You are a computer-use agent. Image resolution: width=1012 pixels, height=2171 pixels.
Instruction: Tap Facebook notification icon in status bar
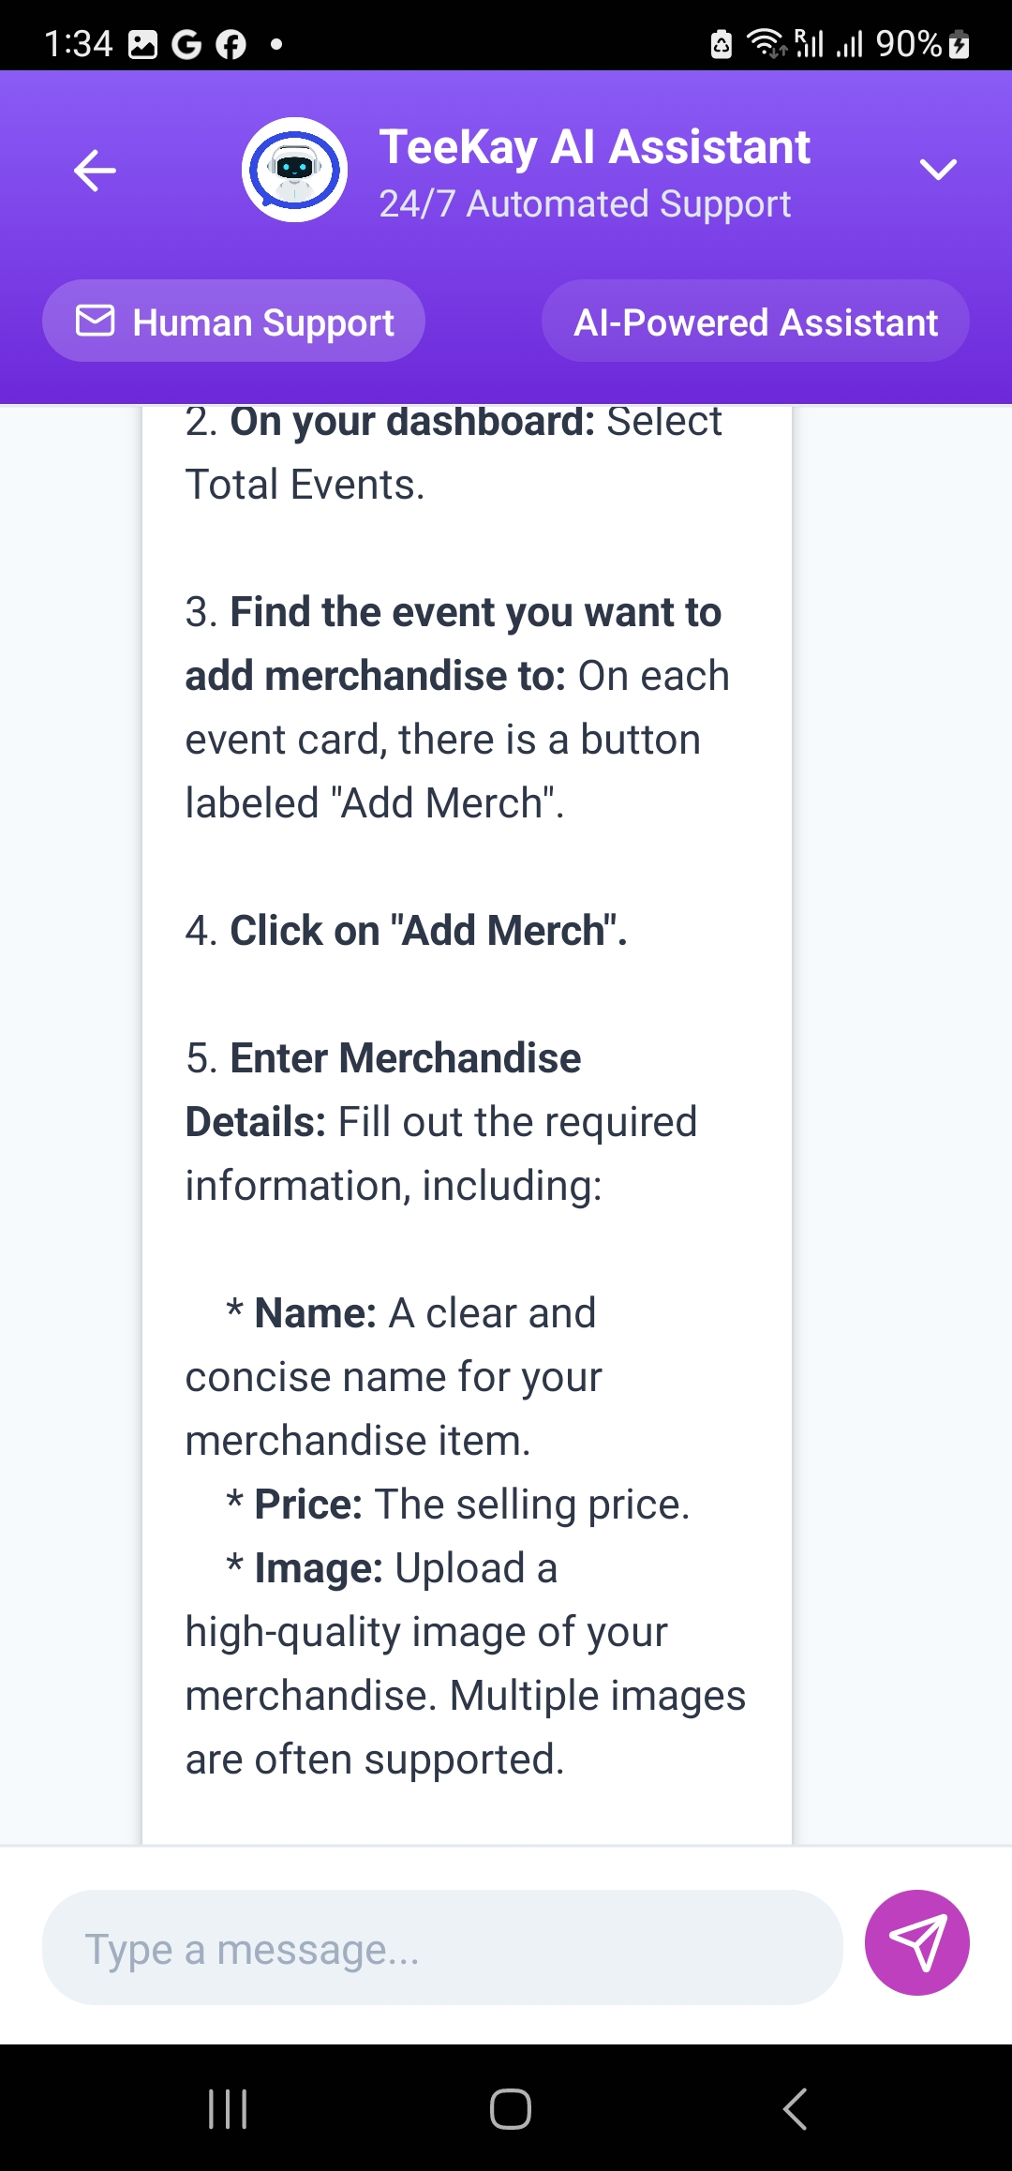[231, 44]
